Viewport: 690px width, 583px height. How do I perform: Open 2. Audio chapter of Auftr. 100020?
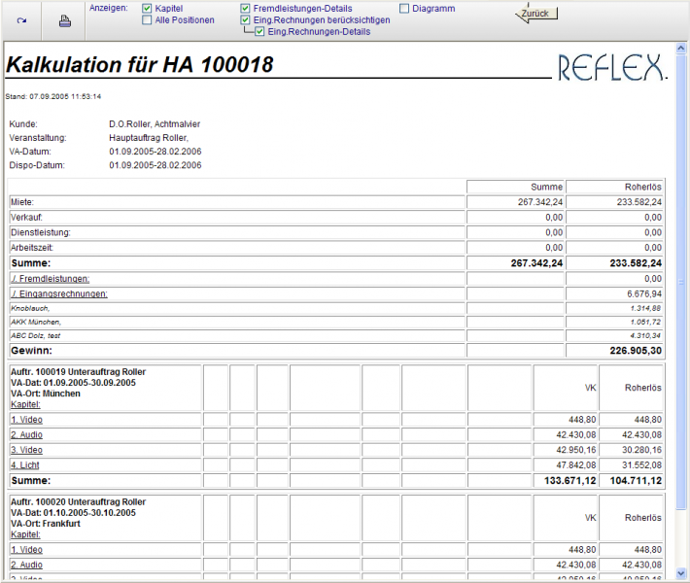(26, 565)
